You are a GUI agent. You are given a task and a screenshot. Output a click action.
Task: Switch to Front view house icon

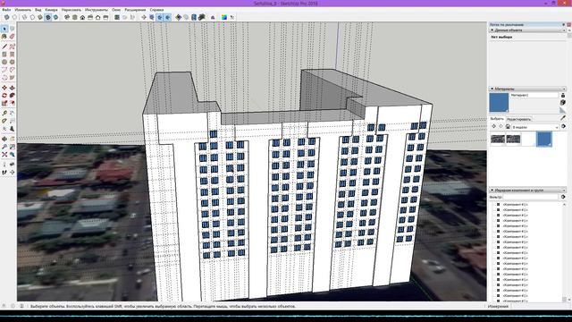click(82, 17)
